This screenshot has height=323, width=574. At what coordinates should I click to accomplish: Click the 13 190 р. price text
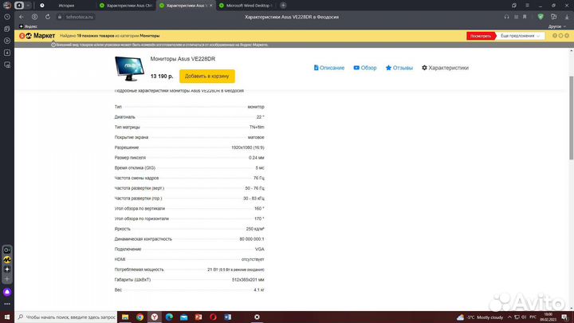tap(162, 77)
